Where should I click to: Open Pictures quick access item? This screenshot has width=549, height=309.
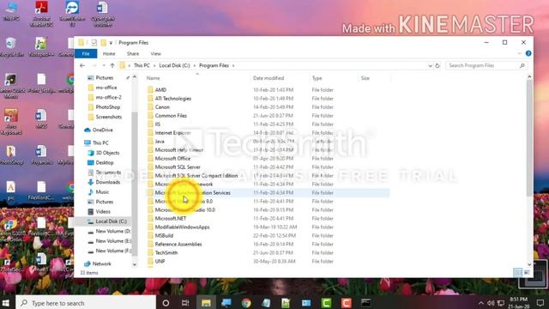tap(105, 78)
